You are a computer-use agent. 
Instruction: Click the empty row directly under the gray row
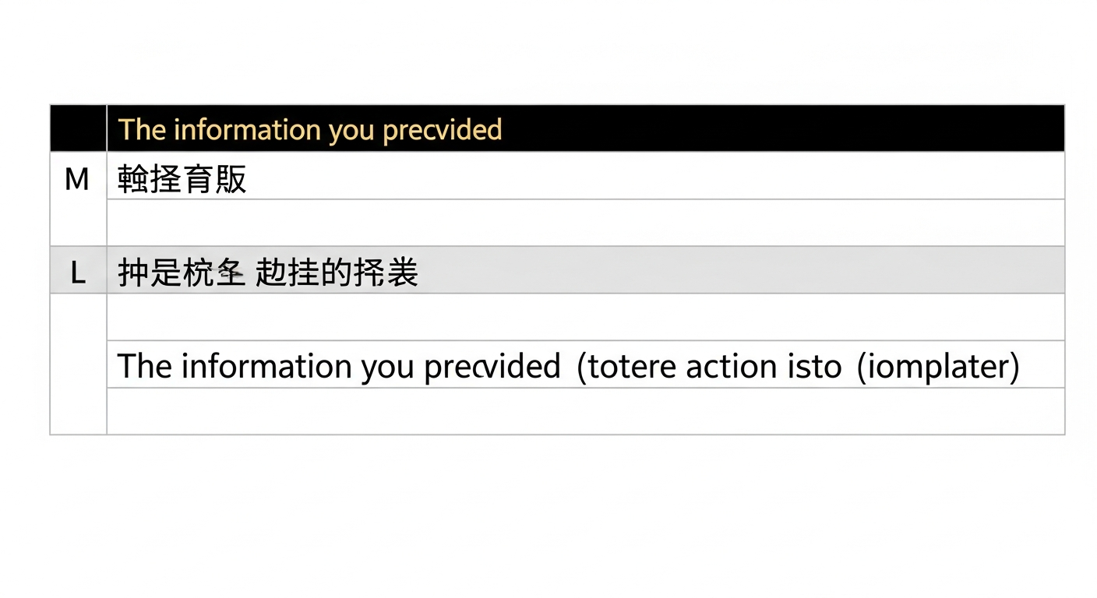point(584,317)
